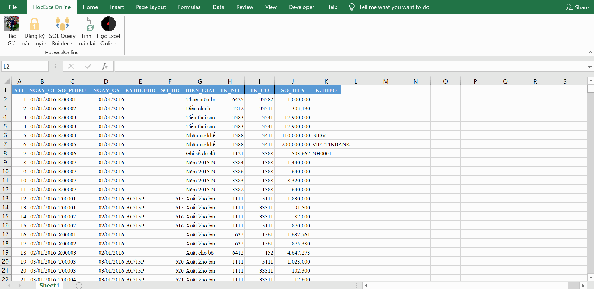594x289 pixels.
Task: Open the File menu
Action: tap(13, 7)
